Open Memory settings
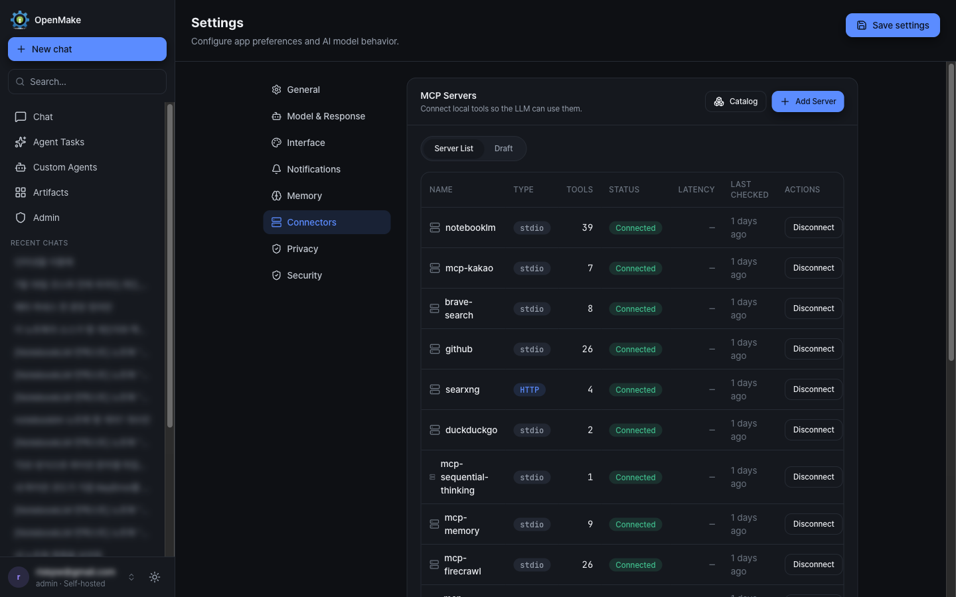The image size is (956, 597). (327, 196)
